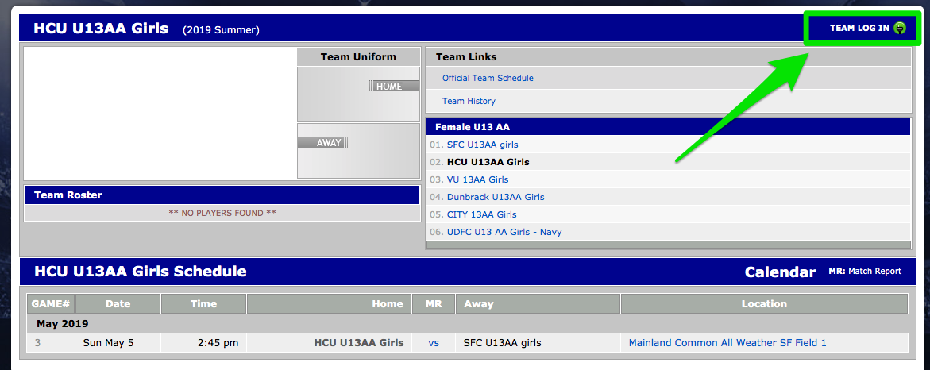Click the 2019 Summer season label
Screen dimensions: 930x370
coord(222,29)
